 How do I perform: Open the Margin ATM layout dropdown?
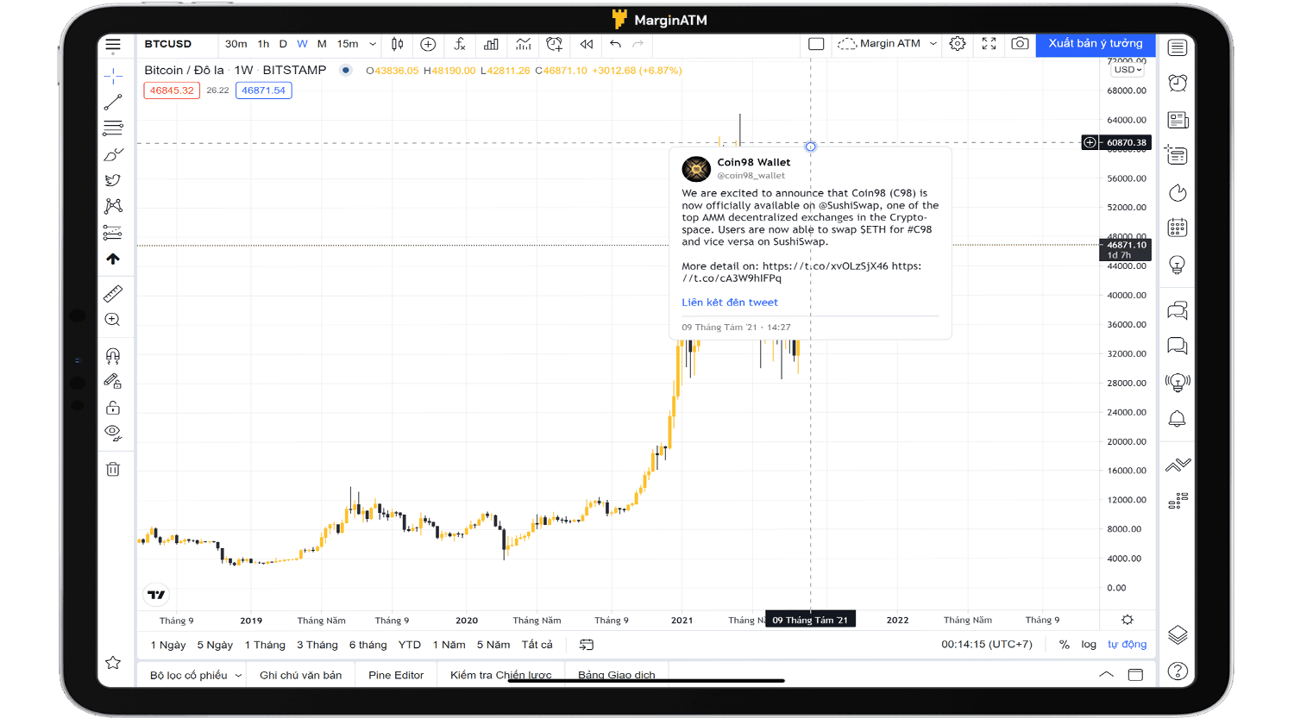[x=888, y=44]
